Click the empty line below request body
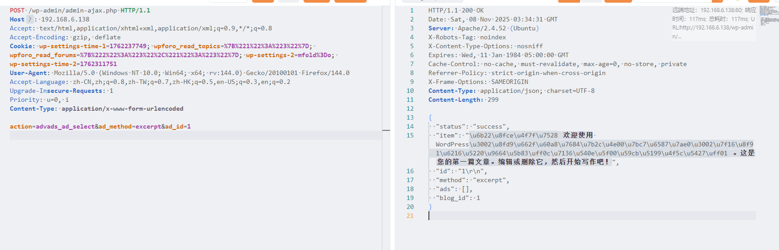This screenshot has width=779, height=250. [x=196, y=135]
